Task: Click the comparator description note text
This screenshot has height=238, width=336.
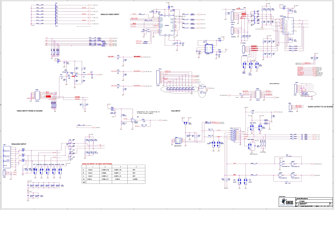Action: pyautogui.click(x=148, y=112)
